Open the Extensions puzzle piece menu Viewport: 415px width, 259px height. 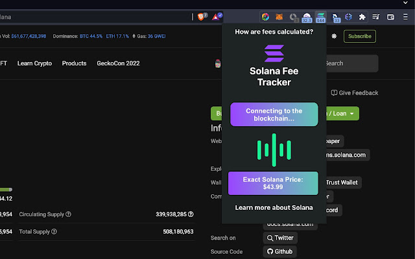[362, 17]
